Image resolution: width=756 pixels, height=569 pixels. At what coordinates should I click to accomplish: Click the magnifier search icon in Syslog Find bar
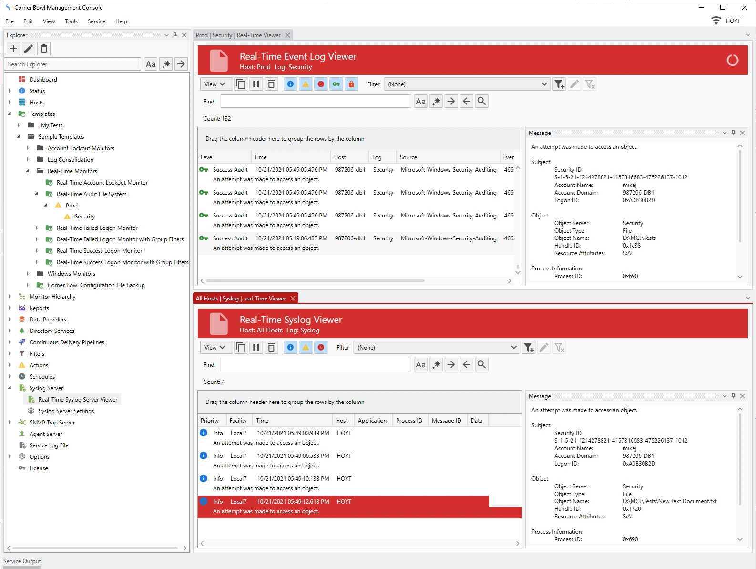pyautogui.click(x=481, y=365)
